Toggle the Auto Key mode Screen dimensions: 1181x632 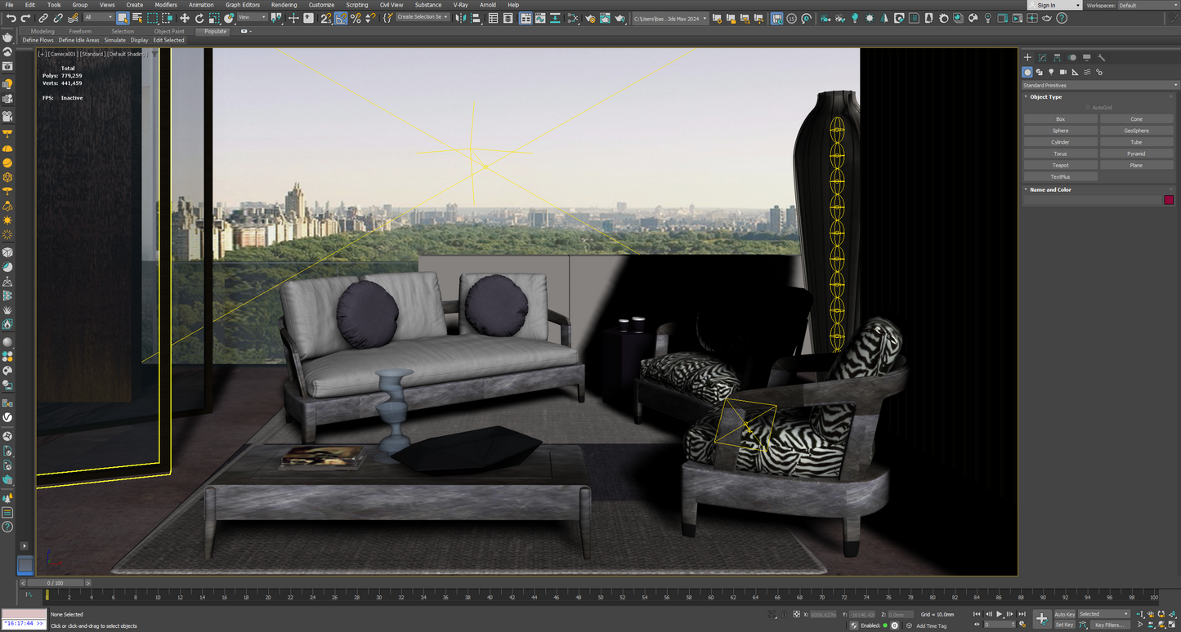click(1064, 614)
